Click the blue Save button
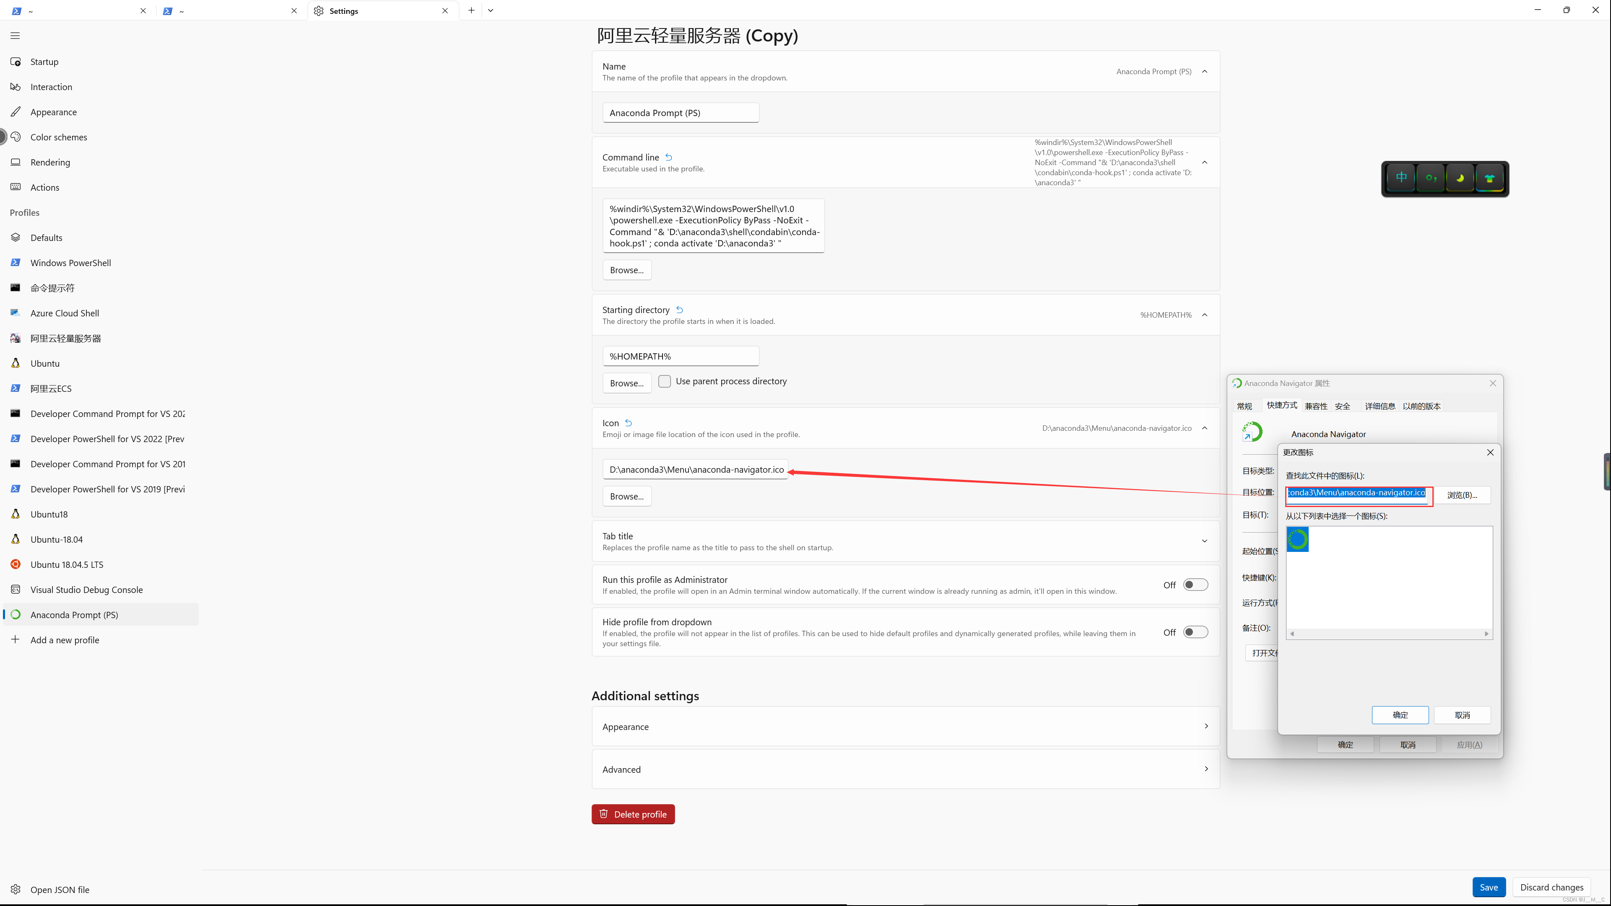The image size is (1611, 906). 1489,887
